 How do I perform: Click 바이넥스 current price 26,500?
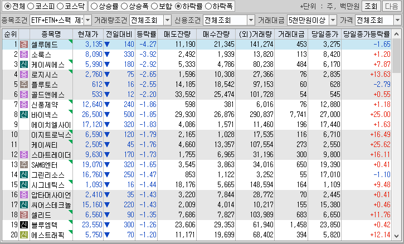click(x=92, y=114)
